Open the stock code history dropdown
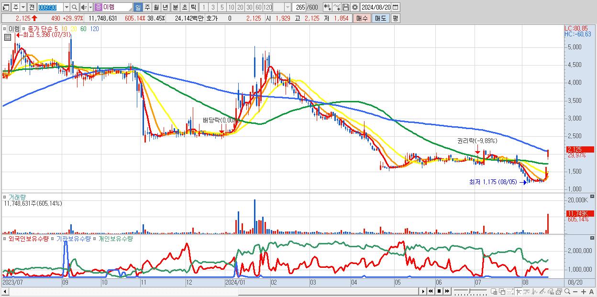Viewport: 597px width, 297px height. (x=66, y=7)
